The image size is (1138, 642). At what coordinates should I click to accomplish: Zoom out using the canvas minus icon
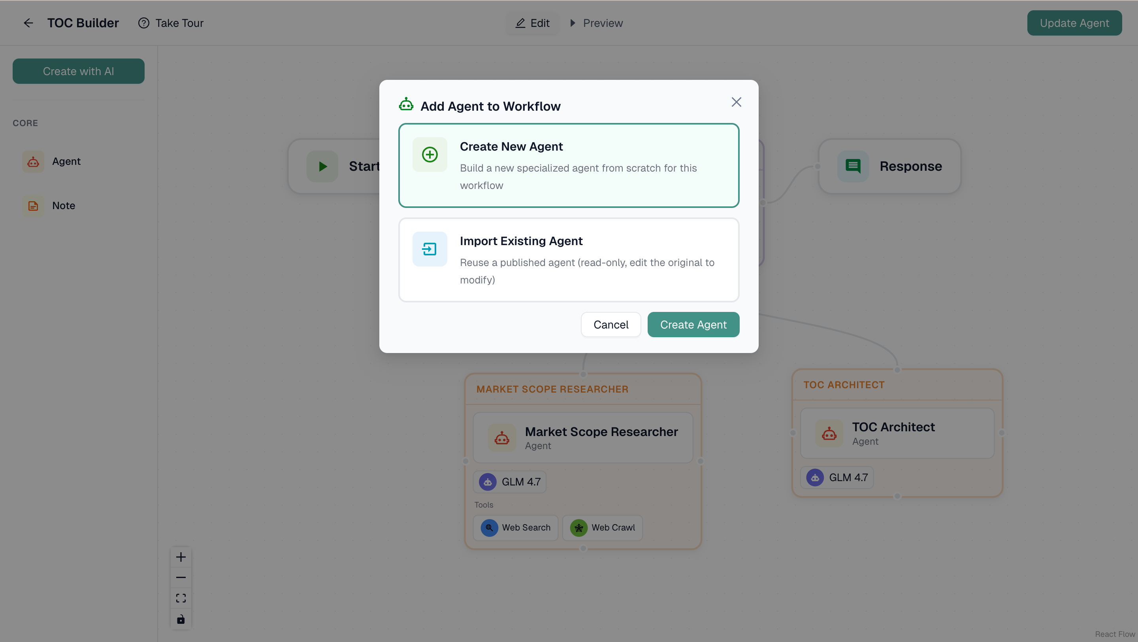point(181,577)
